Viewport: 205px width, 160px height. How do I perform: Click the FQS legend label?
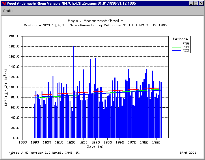click(x=186, y=44)
